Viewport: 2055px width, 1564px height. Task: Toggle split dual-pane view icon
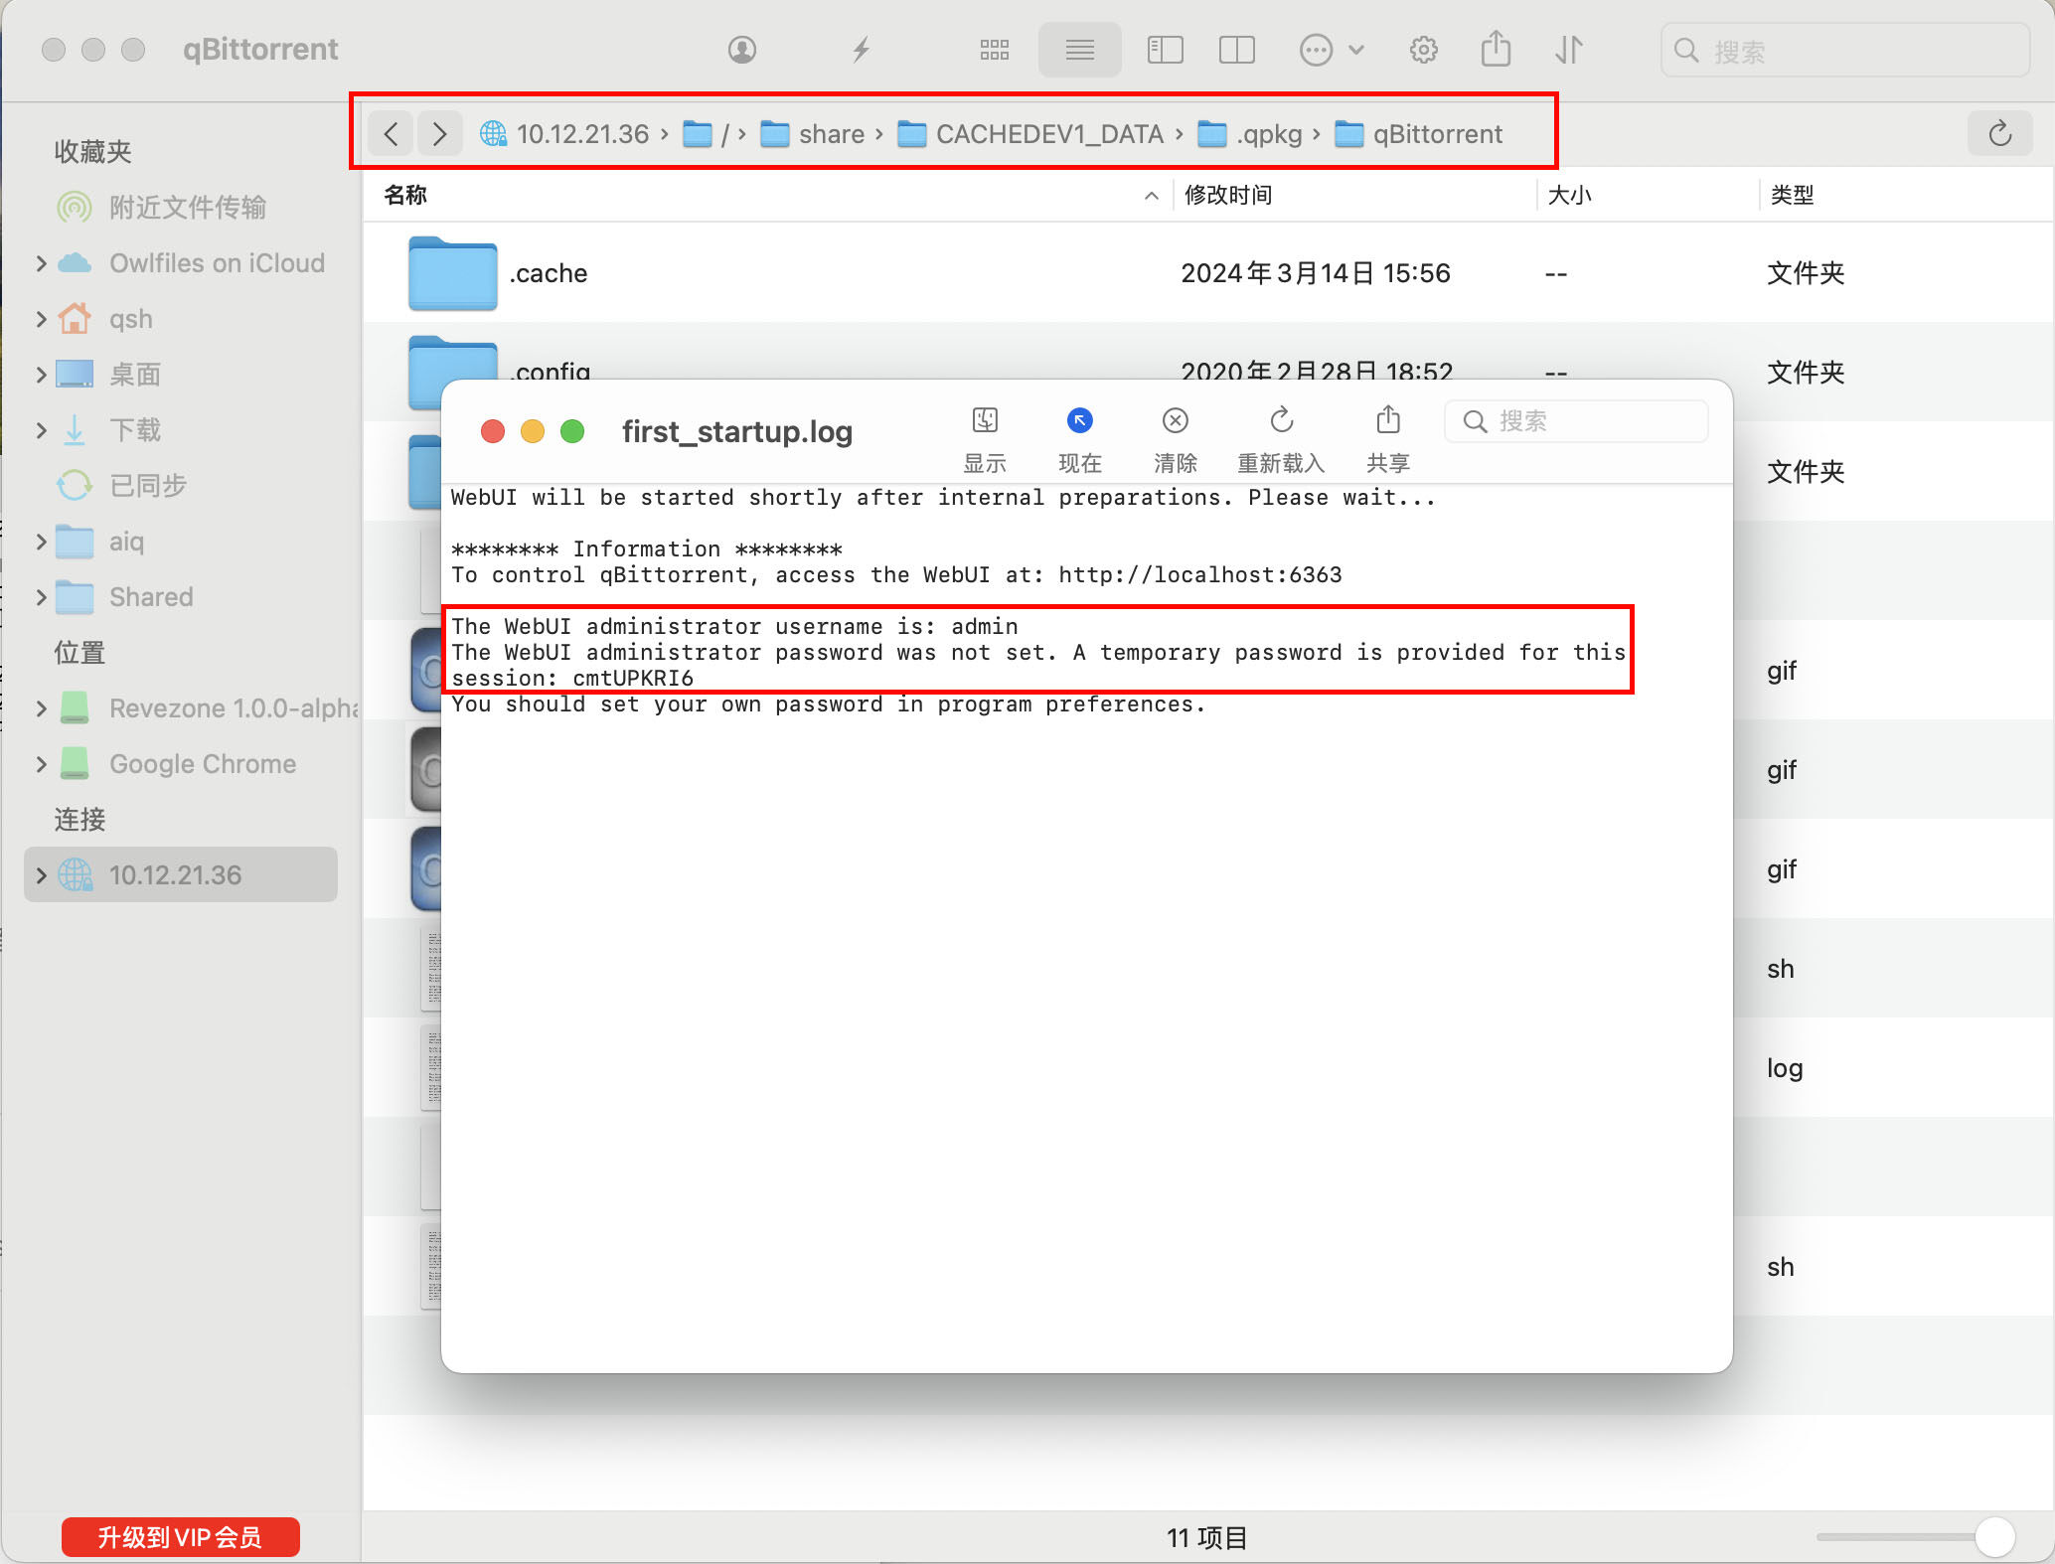point(1237,50)
